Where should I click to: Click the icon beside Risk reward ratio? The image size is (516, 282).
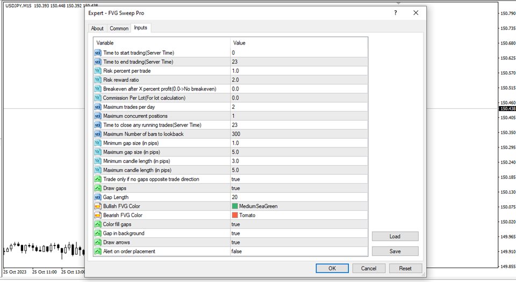[x=98, y=80]
